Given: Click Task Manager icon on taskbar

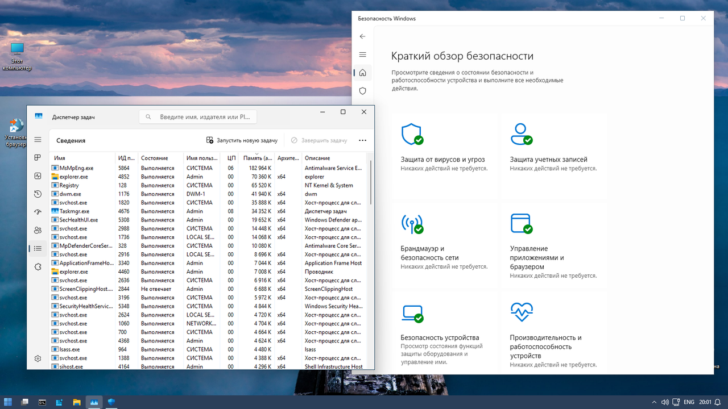Looking at the screenshot, I should pyautogui.click(x=93, y=402).
